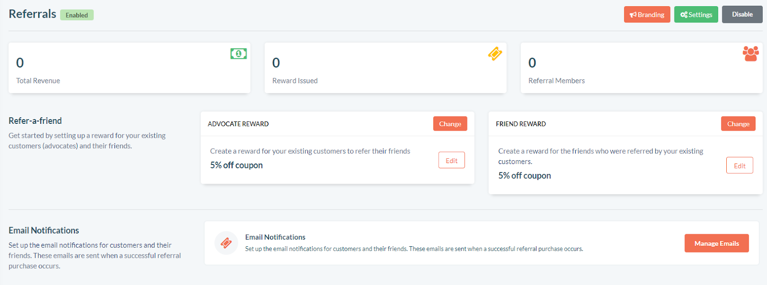
Task: Click the Friend Reward heading
Action: (x=521, y=124)
